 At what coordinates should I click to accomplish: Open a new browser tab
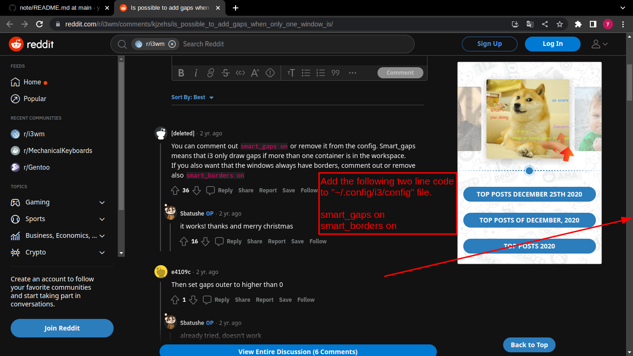coord(236,8)
